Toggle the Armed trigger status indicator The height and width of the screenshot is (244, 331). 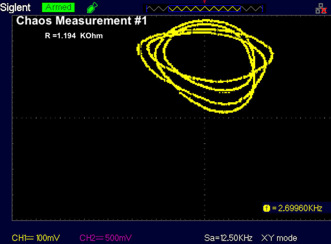58,7
